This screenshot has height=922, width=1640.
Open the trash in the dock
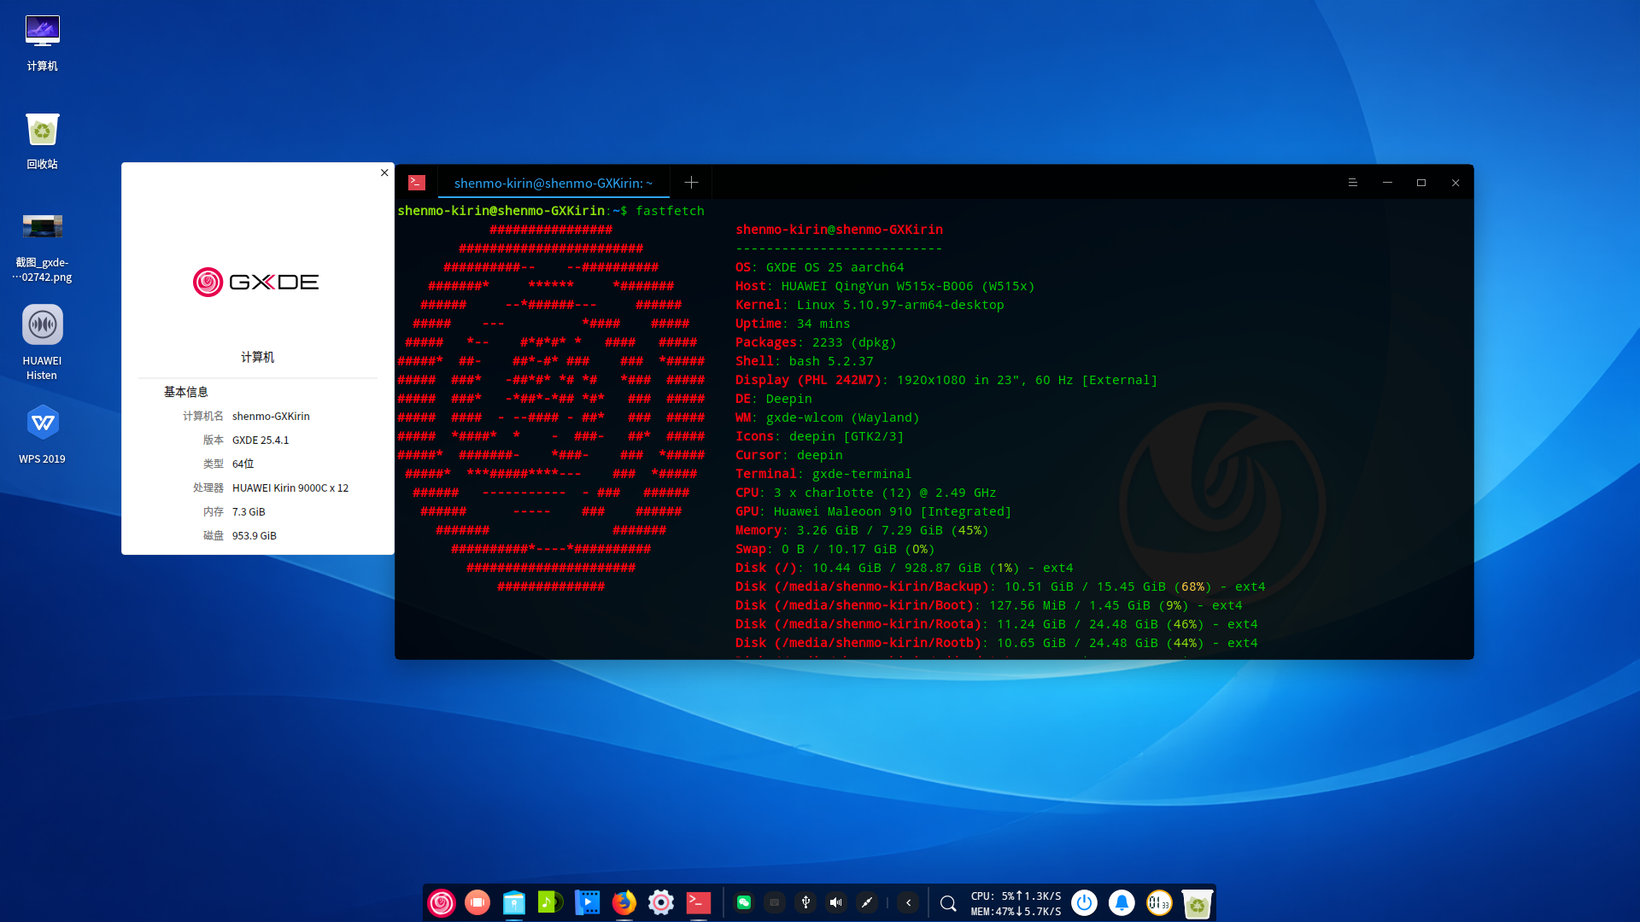1197,902
